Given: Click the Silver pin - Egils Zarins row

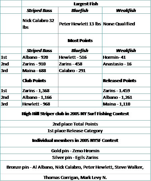Looking at the screenshot, I should 75,157.
